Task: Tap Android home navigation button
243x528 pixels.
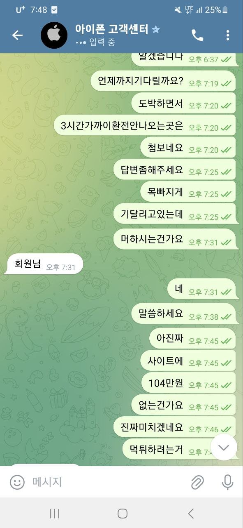Action: pyautogui.click(x=122, y=513)
